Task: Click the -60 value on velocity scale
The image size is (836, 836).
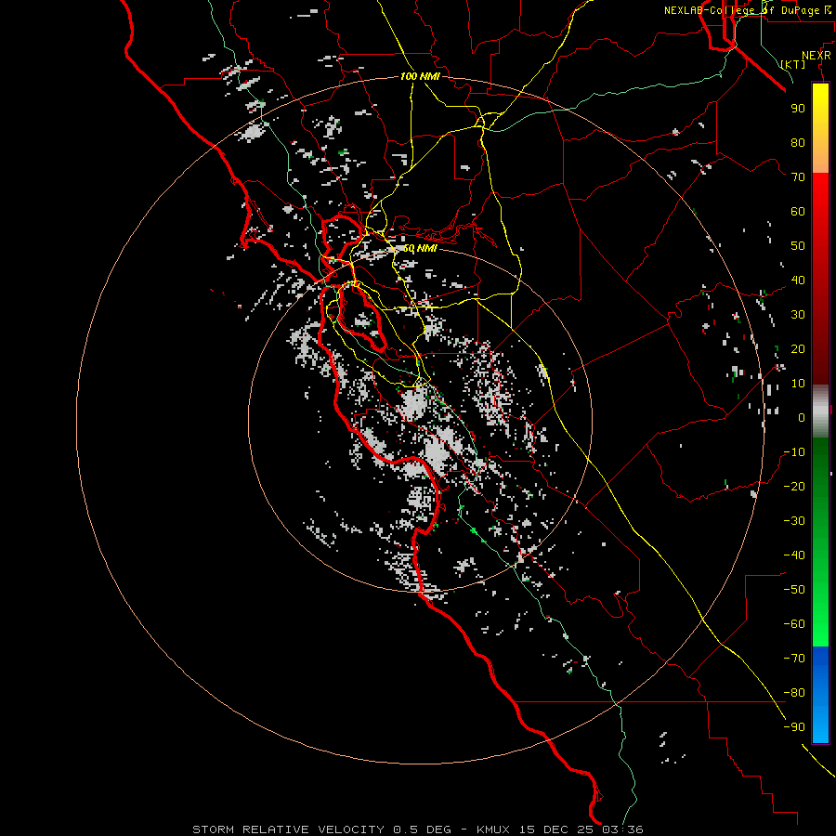Action: click(794, 624)
